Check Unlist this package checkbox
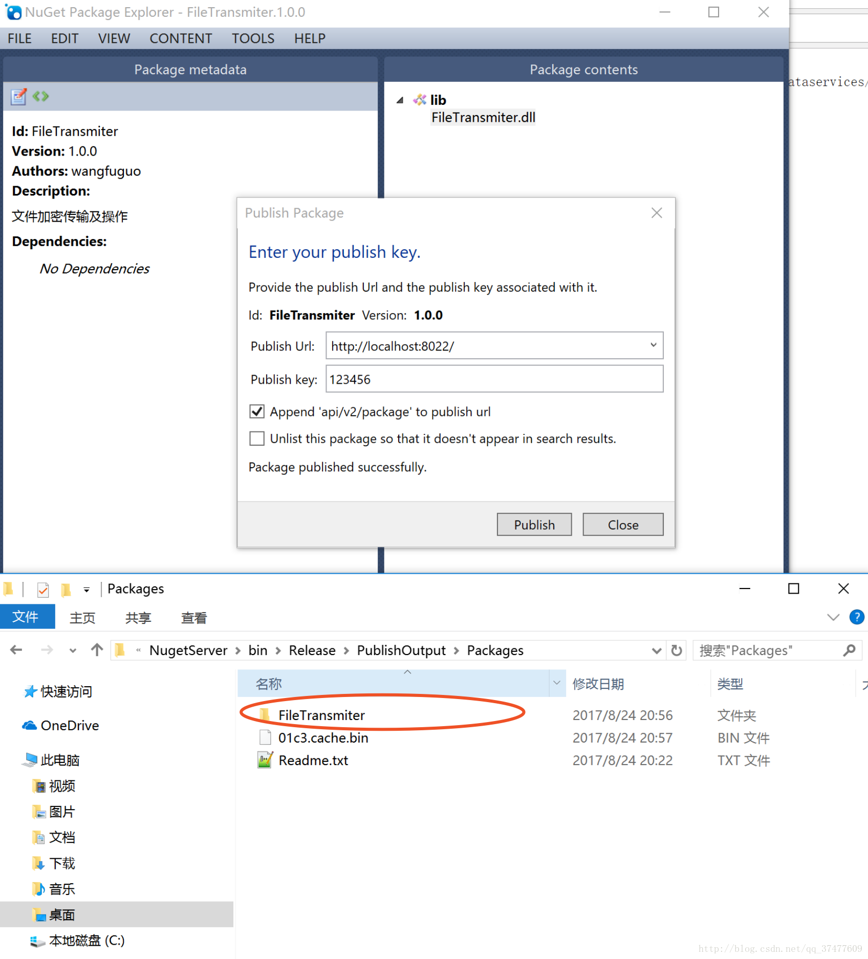This screenshot has width=868, height=959. 257,439
